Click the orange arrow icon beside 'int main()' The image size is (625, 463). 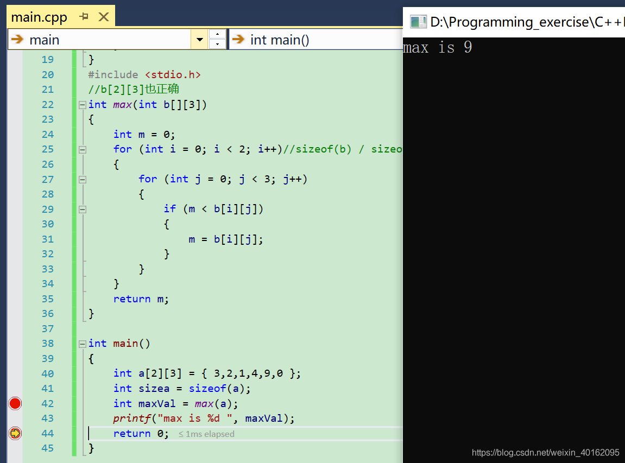point(238,40)
